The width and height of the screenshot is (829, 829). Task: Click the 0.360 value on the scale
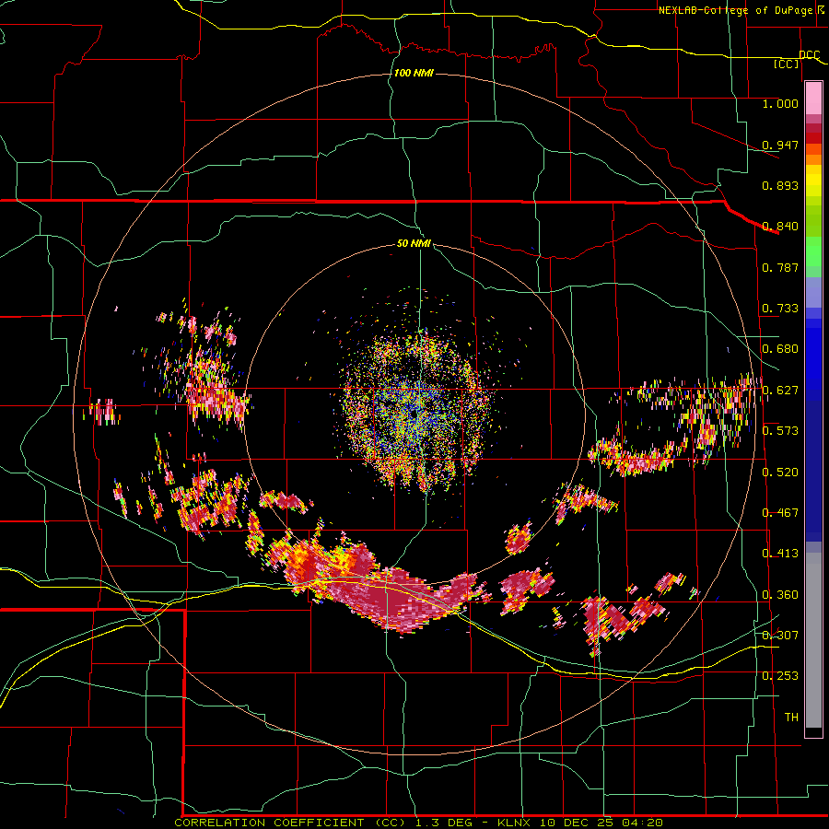780,595
